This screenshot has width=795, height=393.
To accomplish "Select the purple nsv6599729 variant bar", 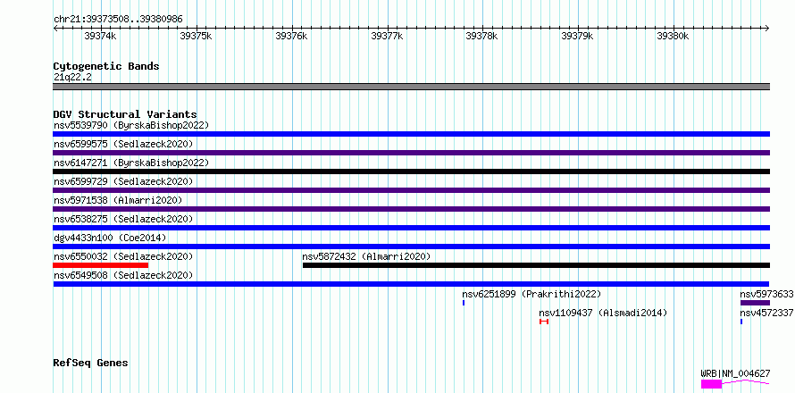I will point(411,190).
